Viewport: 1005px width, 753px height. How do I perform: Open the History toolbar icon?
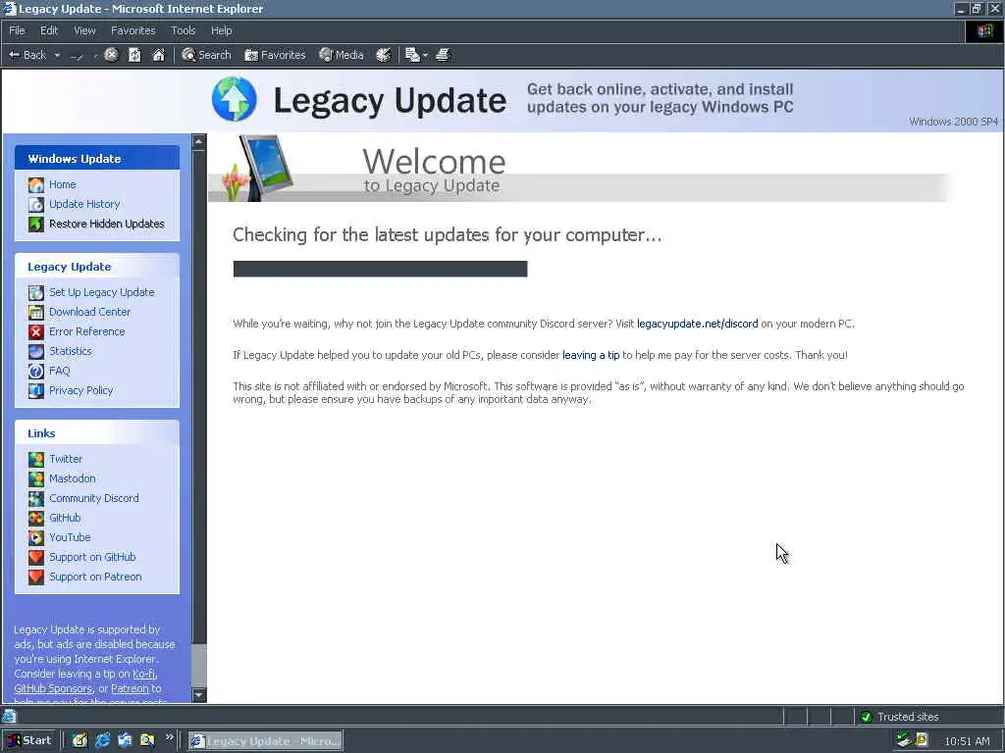(384, 55)
